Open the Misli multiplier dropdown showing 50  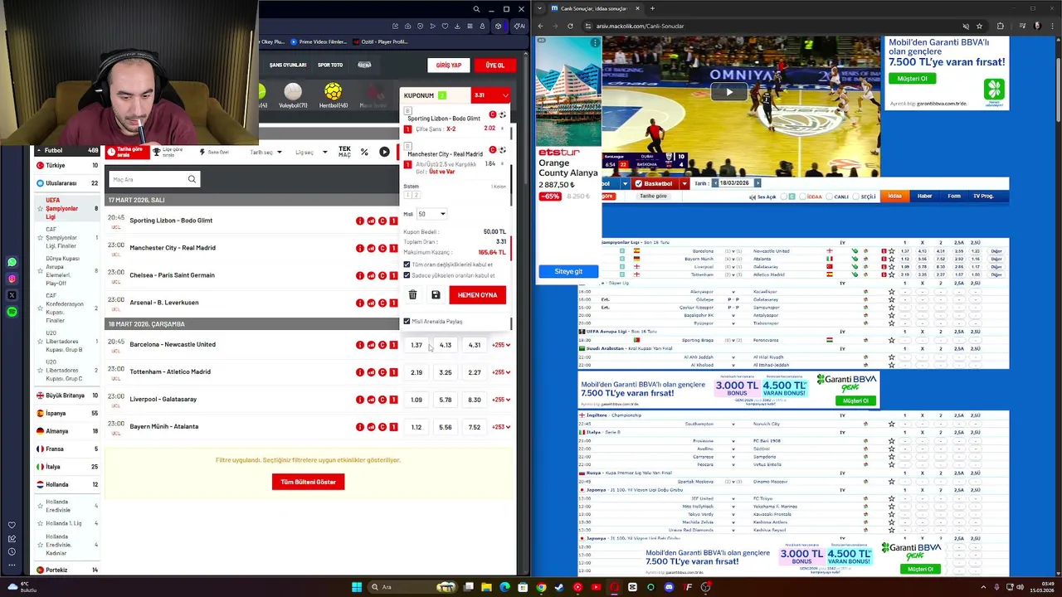coord(431,214)
